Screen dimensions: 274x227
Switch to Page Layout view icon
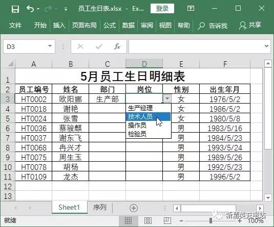[x=148, y=221]
